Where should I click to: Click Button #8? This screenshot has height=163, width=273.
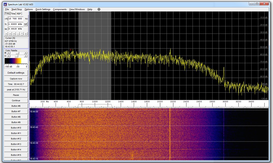click(x=16, y=117)
